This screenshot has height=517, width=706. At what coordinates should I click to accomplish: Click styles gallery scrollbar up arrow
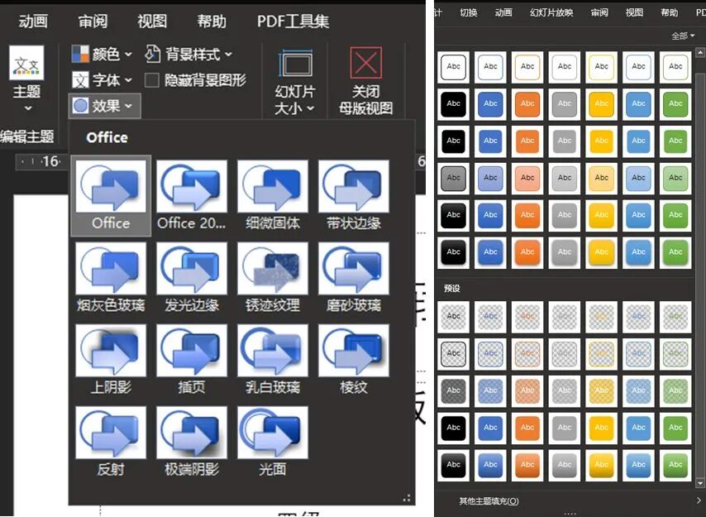(699, 53)
